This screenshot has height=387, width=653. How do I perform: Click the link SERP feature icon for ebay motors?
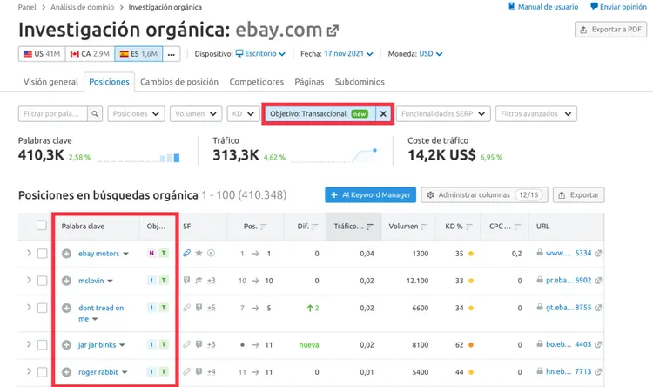coord(187,253)
